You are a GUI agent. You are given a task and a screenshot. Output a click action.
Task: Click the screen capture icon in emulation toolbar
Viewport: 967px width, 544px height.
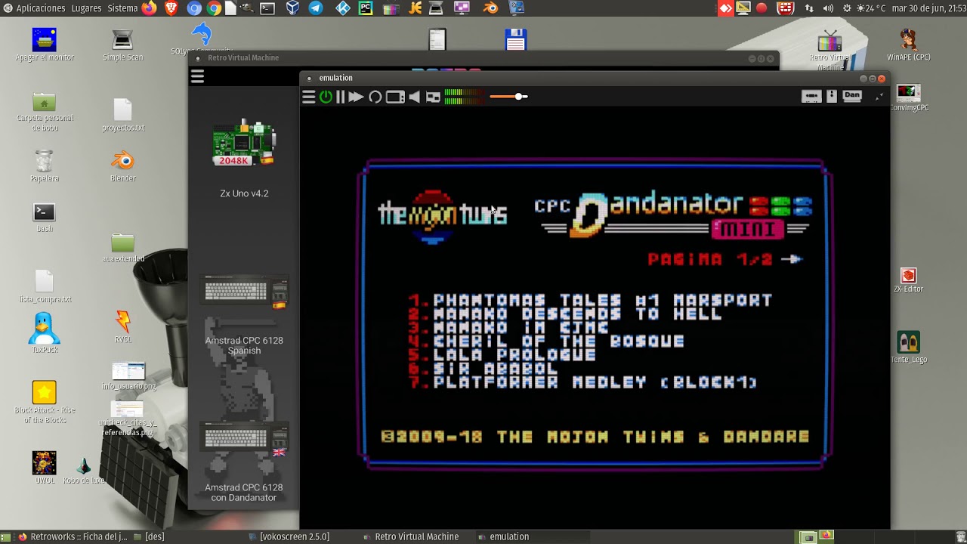coord(395,97)
